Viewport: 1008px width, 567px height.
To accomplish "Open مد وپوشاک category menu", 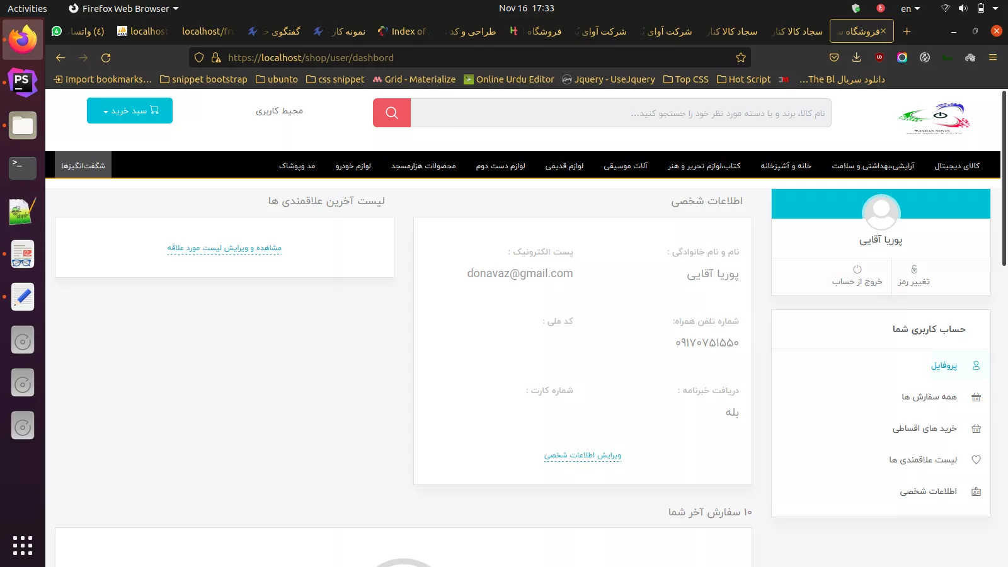I will point(297,166).
